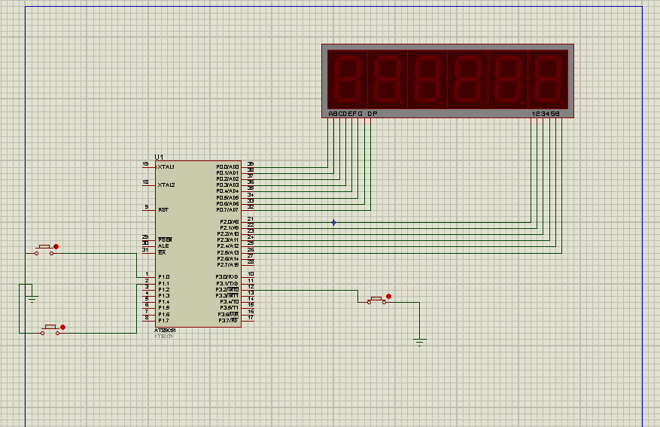Select the sixth digit of the seven-segment display

[x=548, y=79]
